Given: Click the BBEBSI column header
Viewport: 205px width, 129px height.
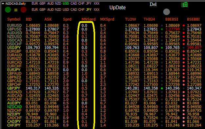Looking at the screenshot, I should (x=172, y=19).
